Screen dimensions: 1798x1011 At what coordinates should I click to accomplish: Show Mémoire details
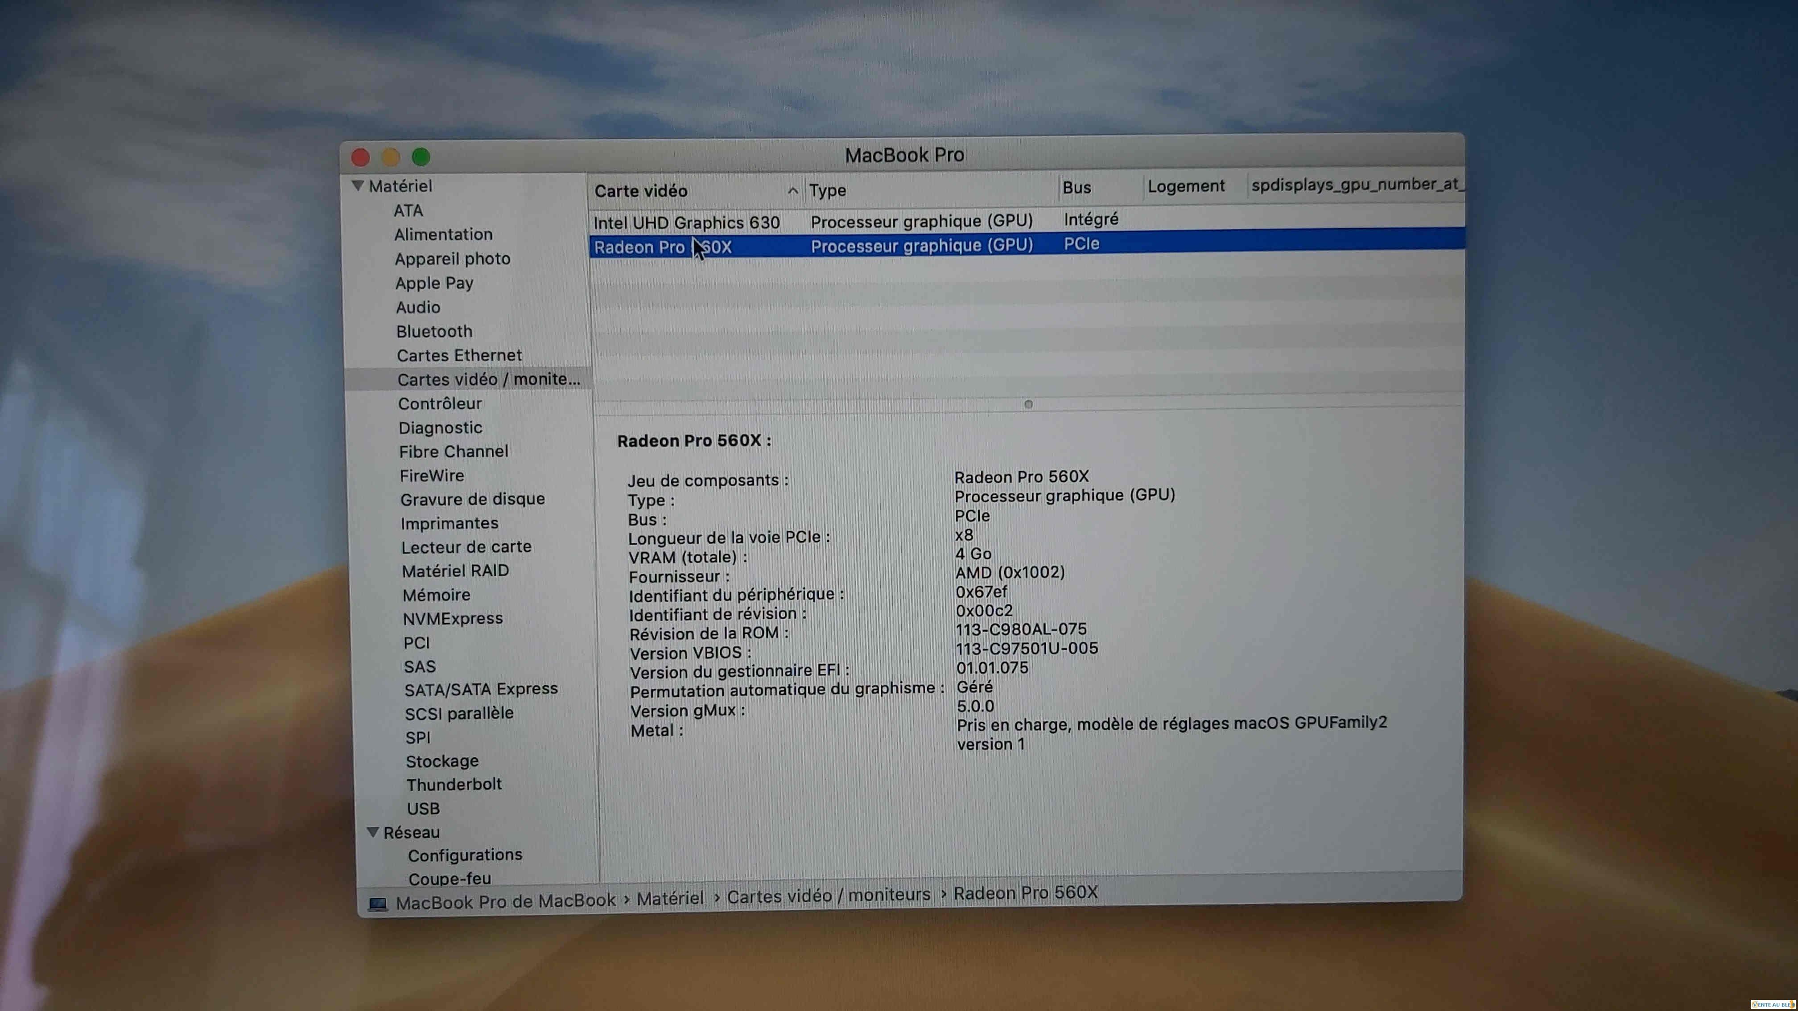[436, 595]
